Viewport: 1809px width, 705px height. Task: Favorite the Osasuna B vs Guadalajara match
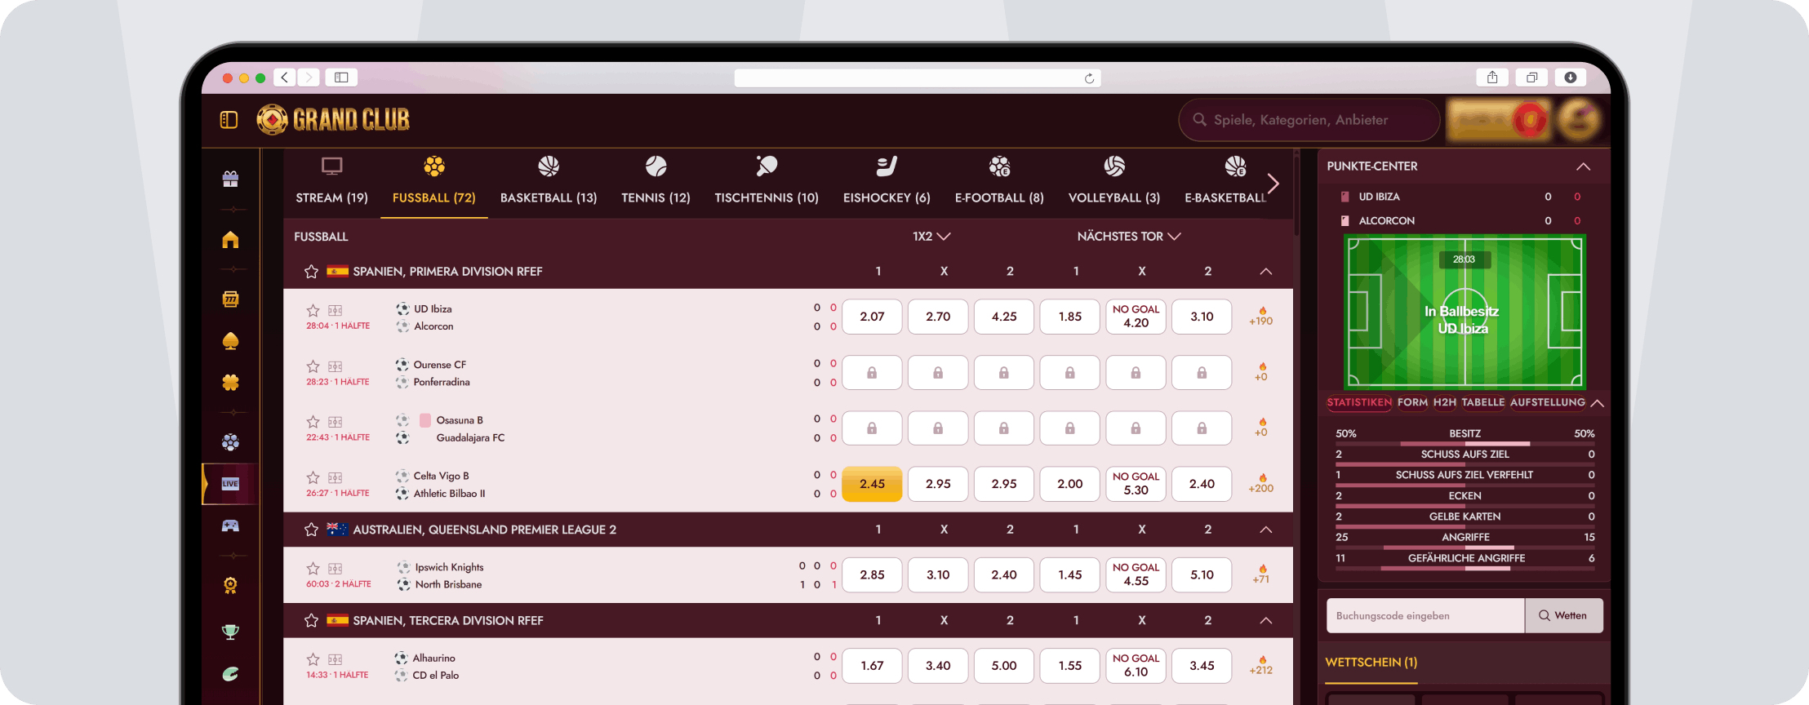[x=313, y=422]
